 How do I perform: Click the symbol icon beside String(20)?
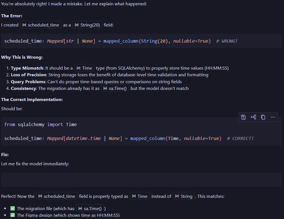[77, 25]
